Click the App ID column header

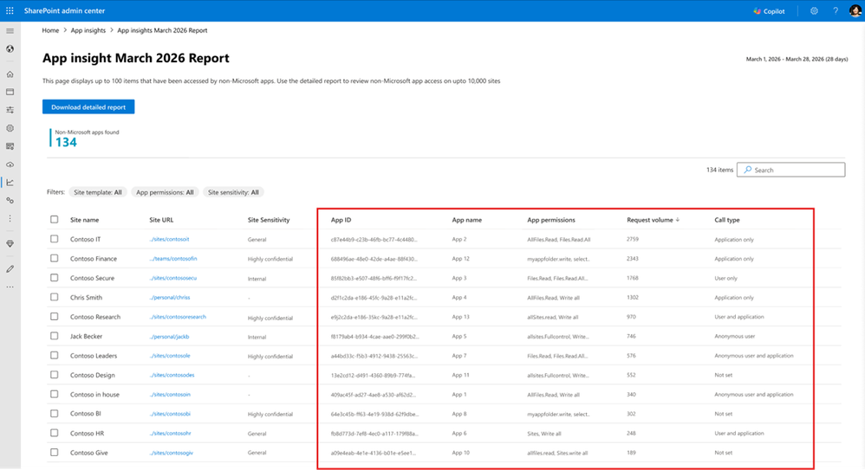point(341,220)
